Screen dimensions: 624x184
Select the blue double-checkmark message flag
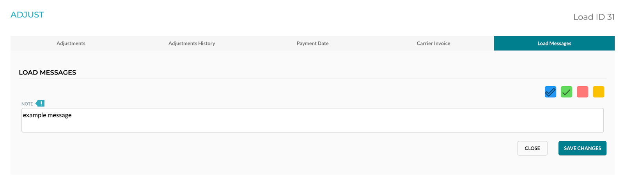[x=550, y=92]
